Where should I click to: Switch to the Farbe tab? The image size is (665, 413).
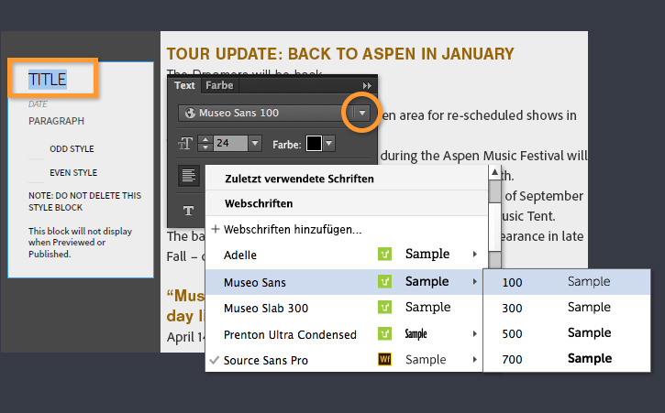click(x=218, y=85)
